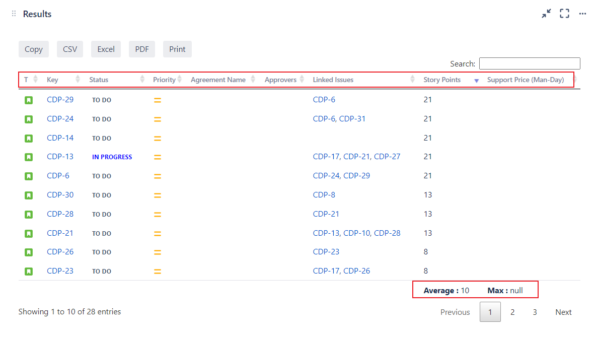Viewport: 595px width, 337px height.
Task: Click the Previous page link
Action: (x=455, y=312)
